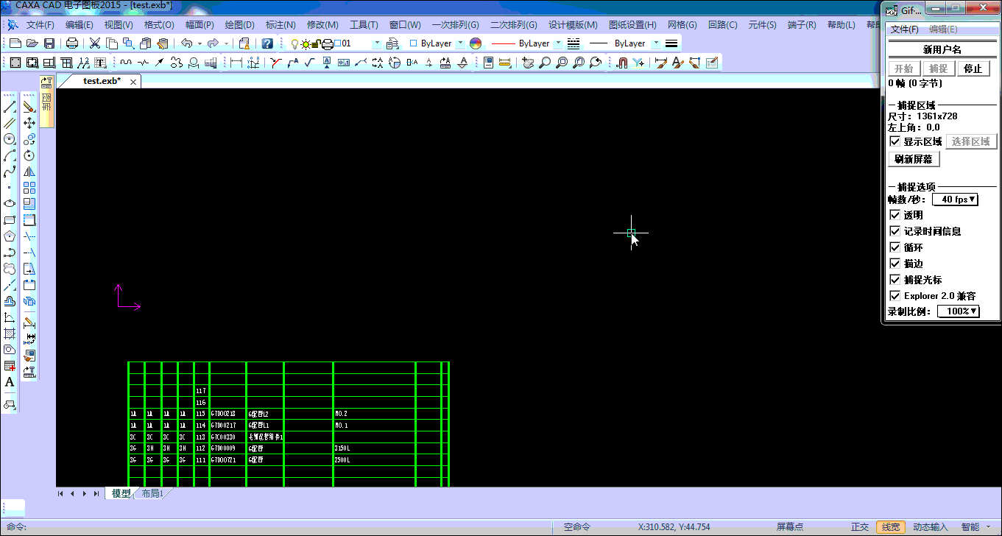This screenshot has height=536, width=1002.
Task: Switch to the 布局1 layout tab
Action: click(151, 493)
